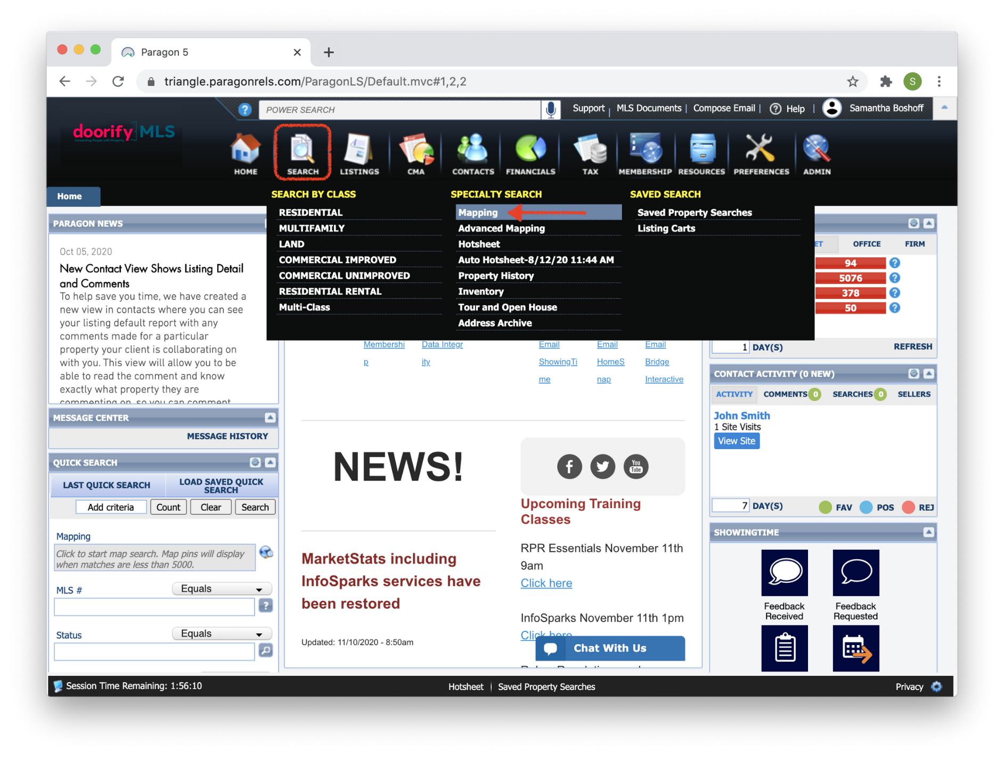The width and height of the screenshot is (1004, 758).
Task: Open the MLS # Equals dropdown
Action: (x=222, y=589)
